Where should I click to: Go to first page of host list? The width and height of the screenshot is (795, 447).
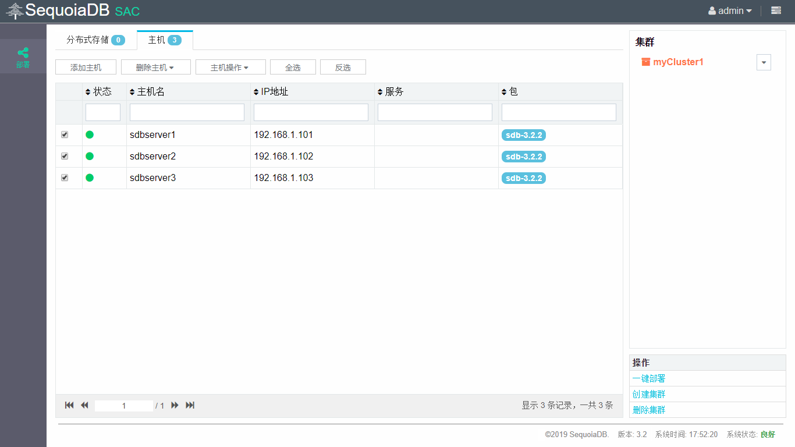coord(69,405)
